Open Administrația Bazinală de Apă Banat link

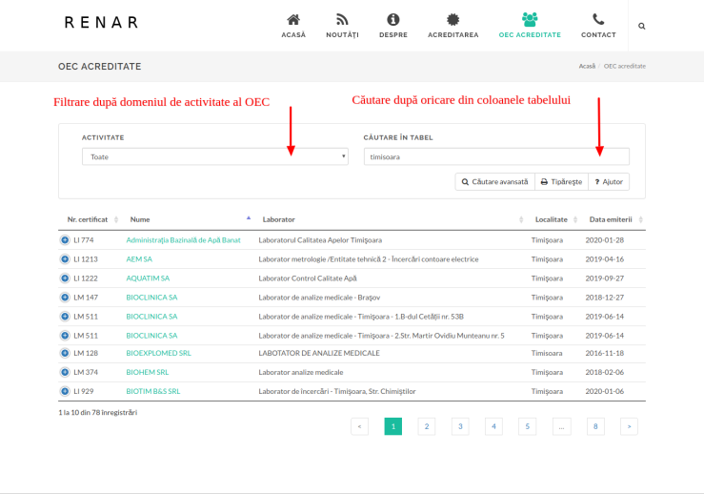[x=183, y=240]
